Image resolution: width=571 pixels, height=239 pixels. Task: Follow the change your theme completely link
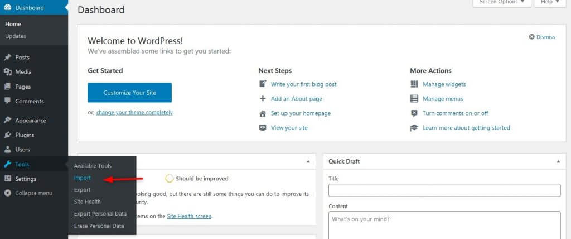pyautogui.click(x=134, y=112)
